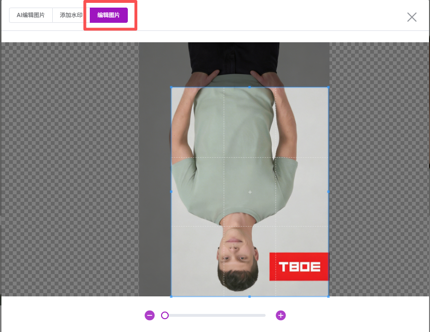The image size is (430, 332).
Task: Click the top-left corner crop handle
Action: (171, 87)
